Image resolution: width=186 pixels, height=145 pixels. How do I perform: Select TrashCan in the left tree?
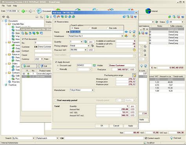[13, 85]
